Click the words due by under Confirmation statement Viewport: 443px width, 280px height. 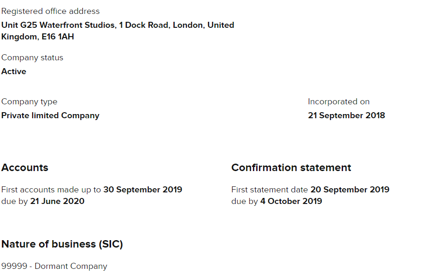tap(245, 201)
